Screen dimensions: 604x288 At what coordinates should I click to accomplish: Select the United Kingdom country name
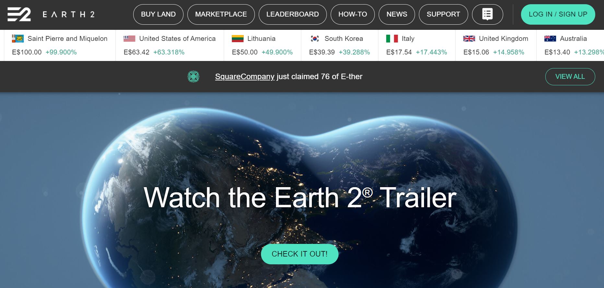click(x=503, y=39)
